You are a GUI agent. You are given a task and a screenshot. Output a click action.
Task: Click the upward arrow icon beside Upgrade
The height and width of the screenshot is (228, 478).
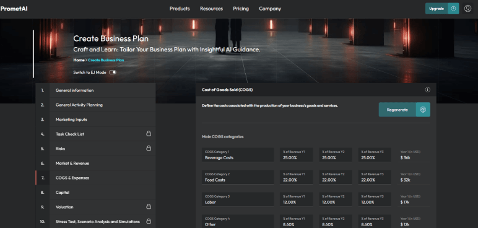[453, 9]
